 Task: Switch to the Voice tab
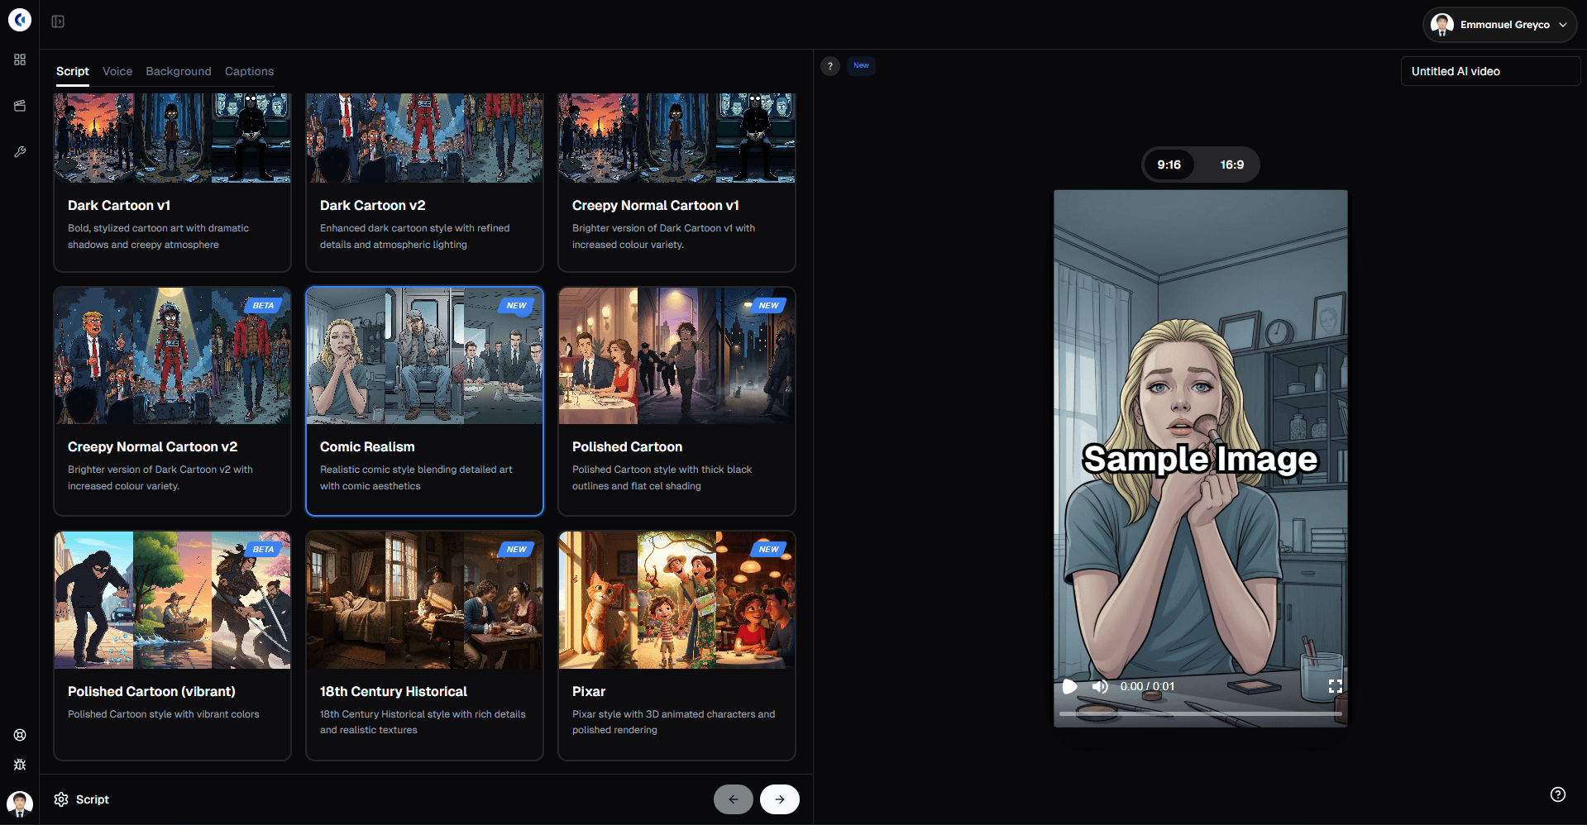[x=117, y=71]
